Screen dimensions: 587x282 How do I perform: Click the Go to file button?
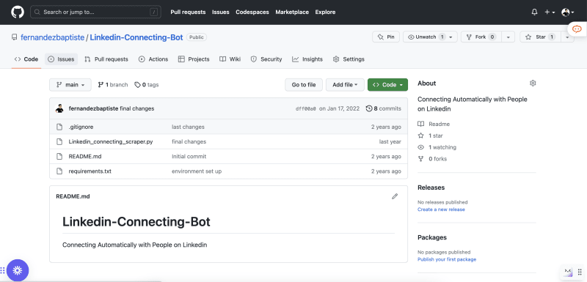click(x=304, y=85)
